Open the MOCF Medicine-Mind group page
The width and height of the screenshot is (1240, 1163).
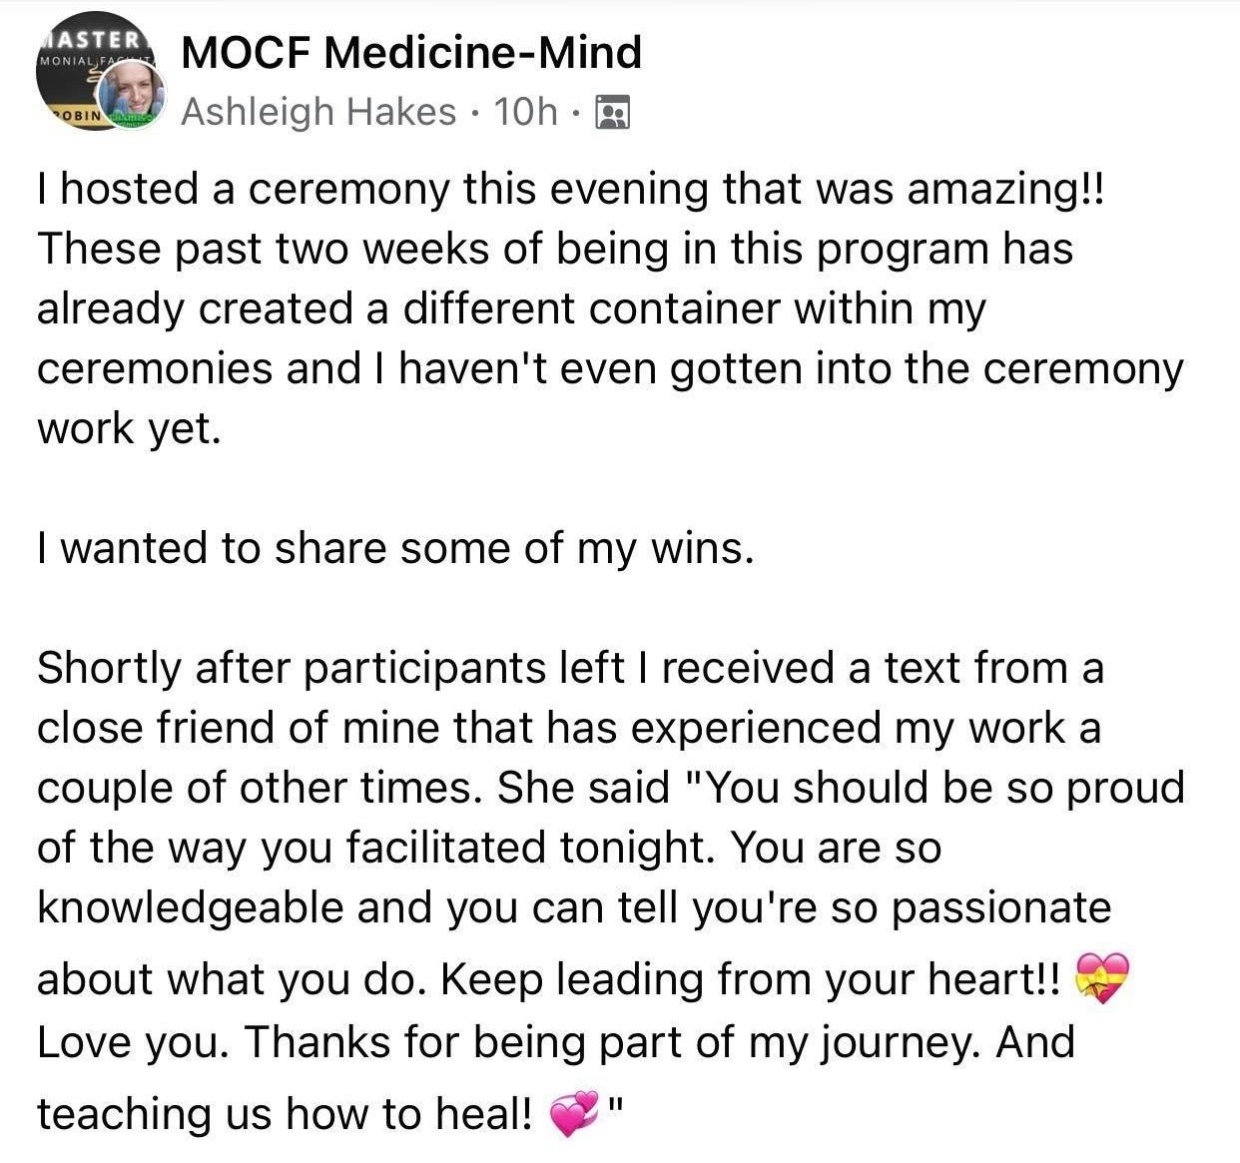411,52
